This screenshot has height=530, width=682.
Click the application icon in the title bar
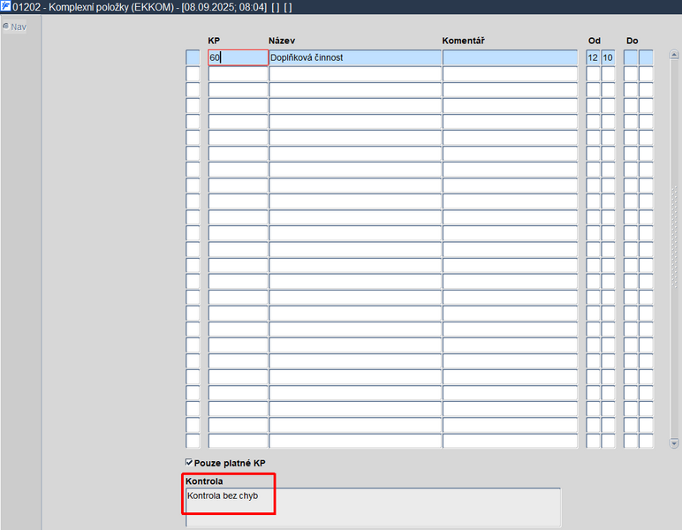point(5,6)
